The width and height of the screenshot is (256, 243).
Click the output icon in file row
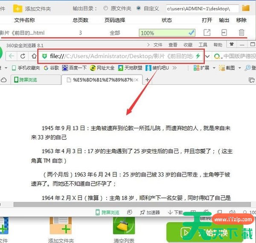[224, 32]
